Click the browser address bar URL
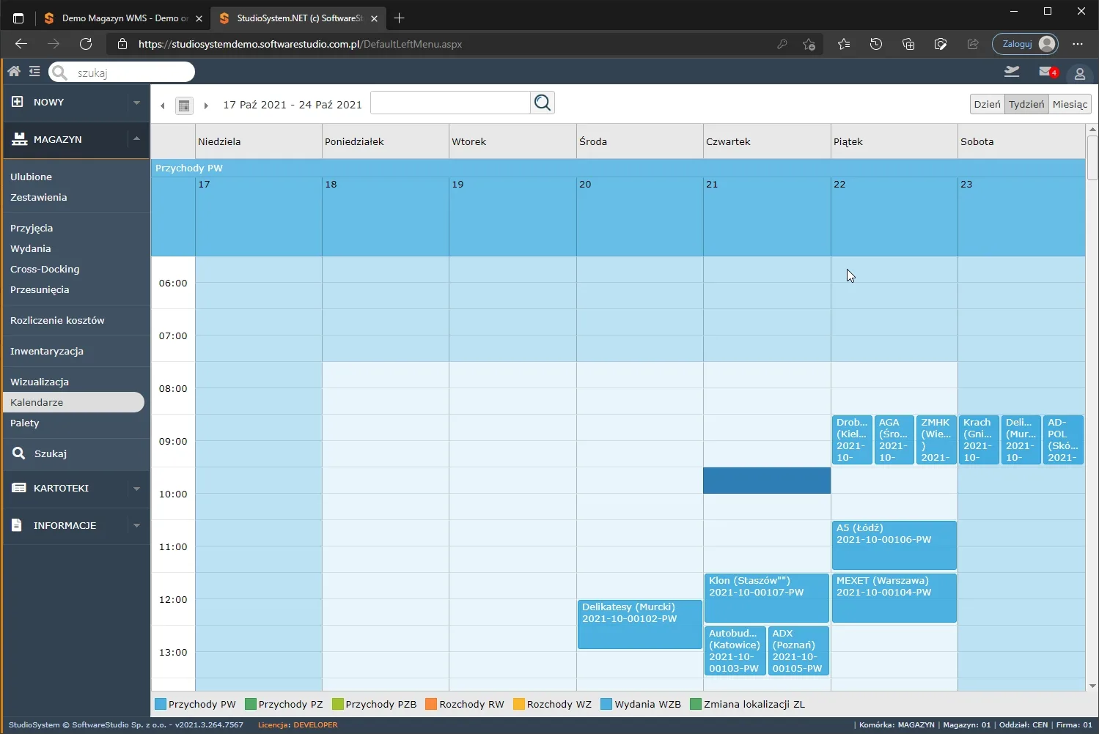1099x734 pixels. pos(300,44)
